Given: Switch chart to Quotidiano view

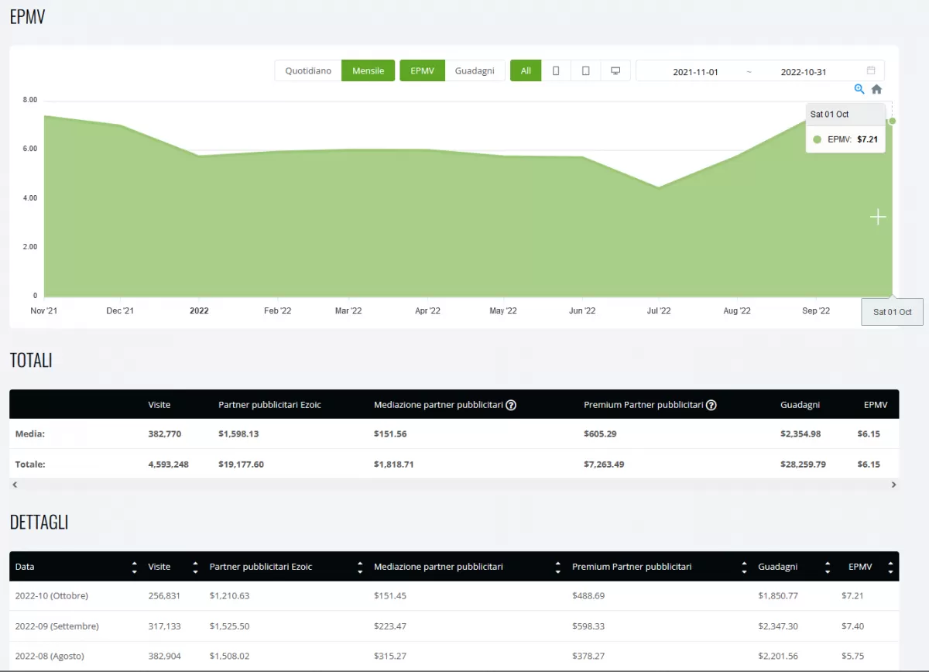Looking at the screenshot, I should [x=308, y=71].
